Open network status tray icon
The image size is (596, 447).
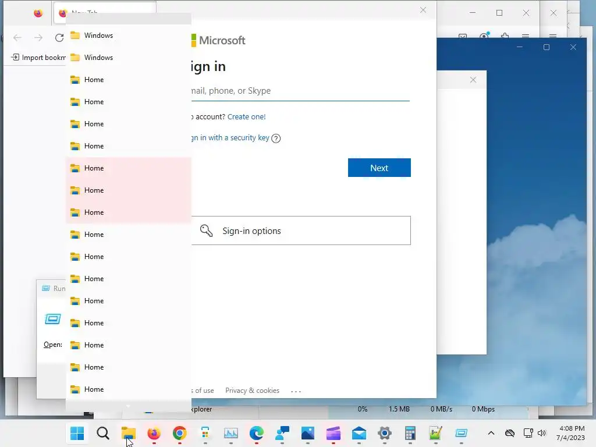pyautogui.click(x=528, y=433)
